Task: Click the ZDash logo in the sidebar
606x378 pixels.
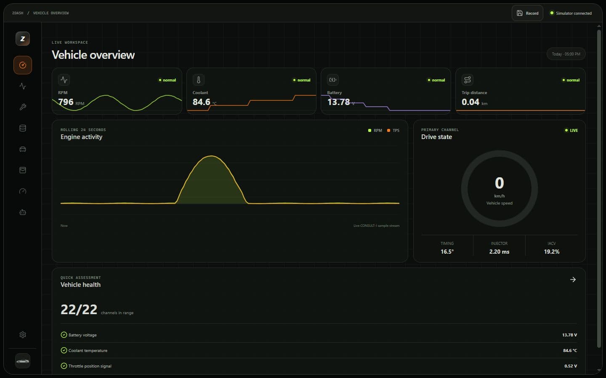Action: click(x=23, y=39)
